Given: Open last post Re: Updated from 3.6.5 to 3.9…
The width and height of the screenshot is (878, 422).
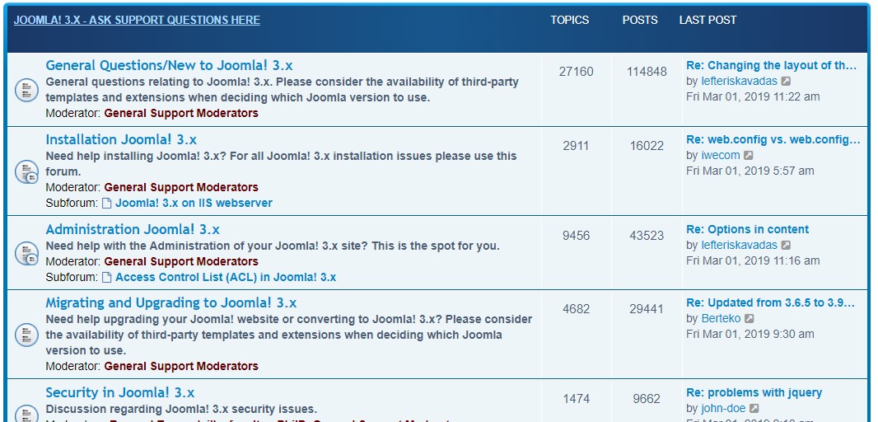Looking at the screenshot, I should pyautogui.click(x=770, y=302).
